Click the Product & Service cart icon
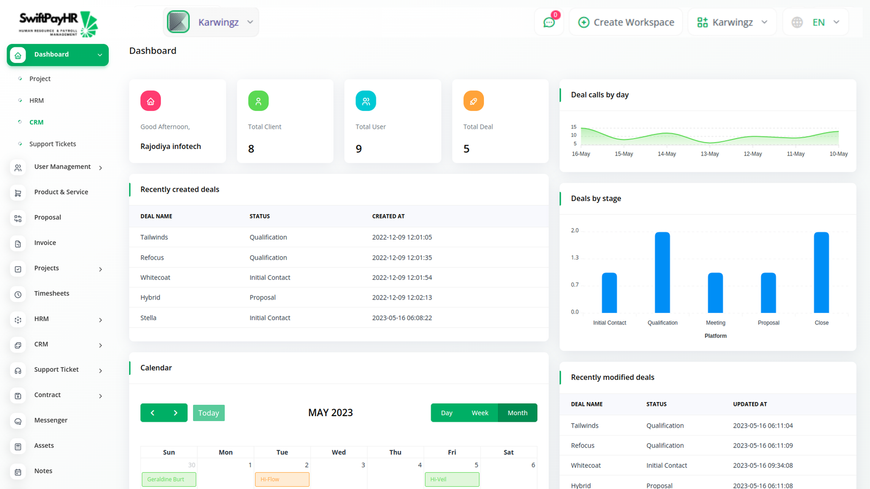 (18, 193)
